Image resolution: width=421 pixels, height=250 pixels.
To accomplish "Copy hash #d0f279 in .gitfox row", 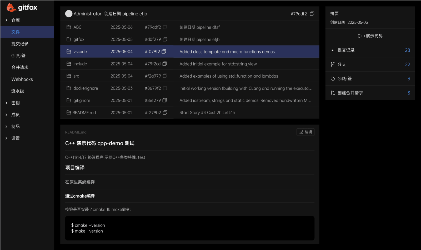I will (165, 39).
